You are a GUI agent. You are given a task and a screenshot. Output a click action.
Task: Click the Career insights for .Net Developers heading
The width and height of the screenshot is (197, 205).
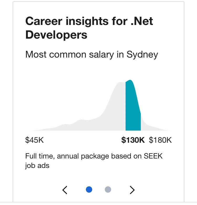pos(89,28)
